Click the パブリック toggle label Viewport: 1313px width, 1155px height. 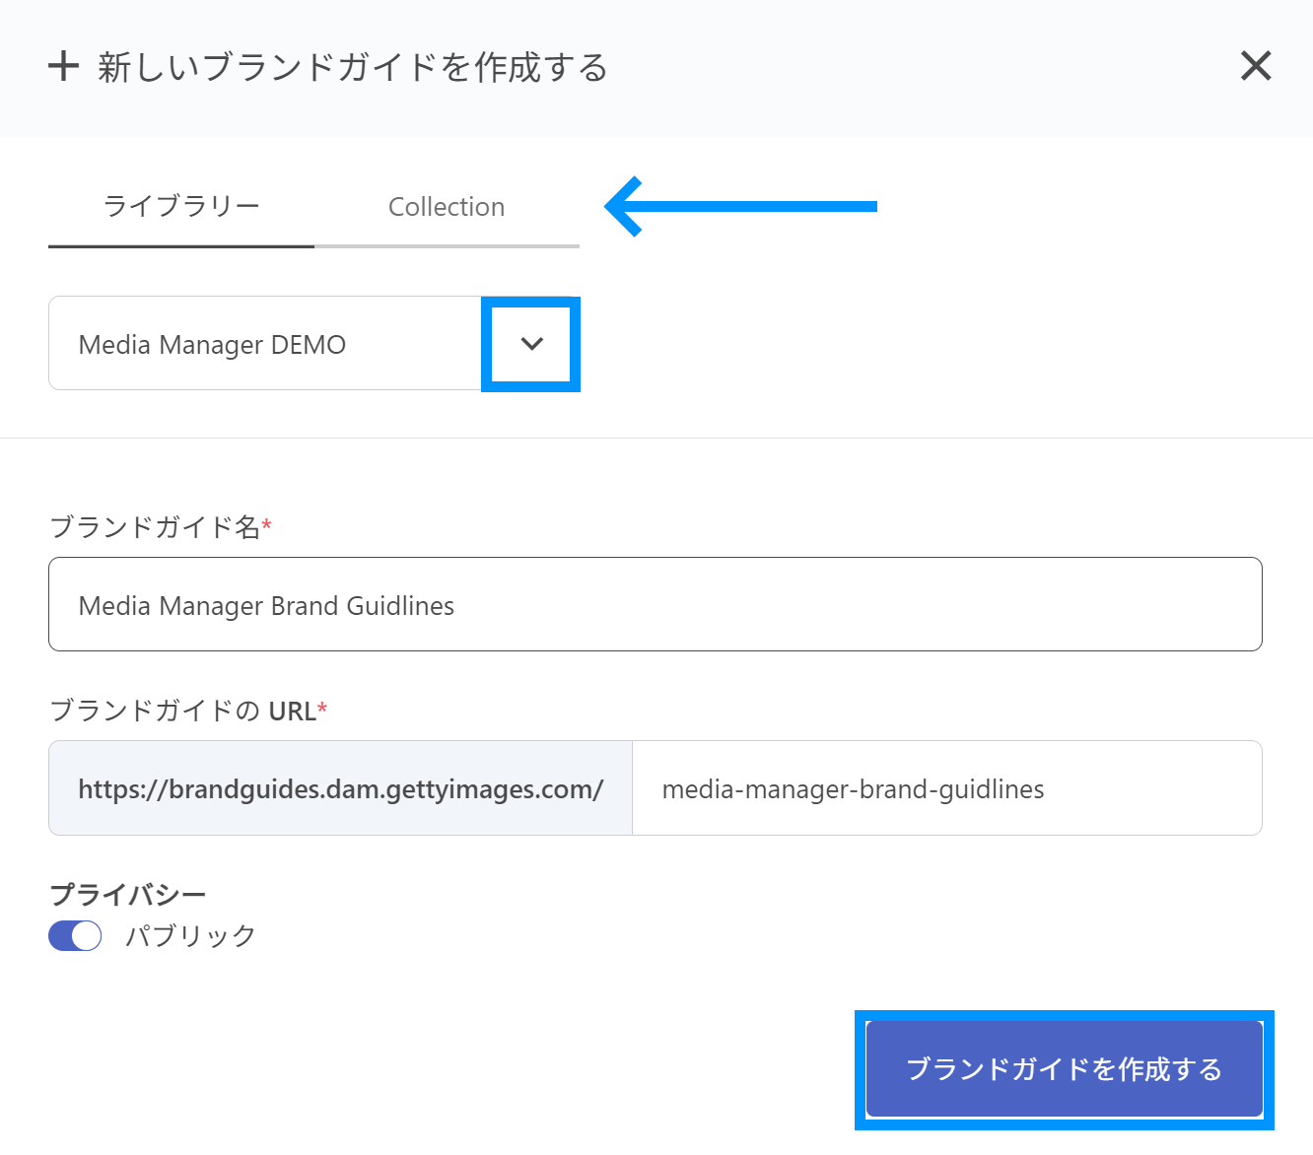(x=190, y=935)
